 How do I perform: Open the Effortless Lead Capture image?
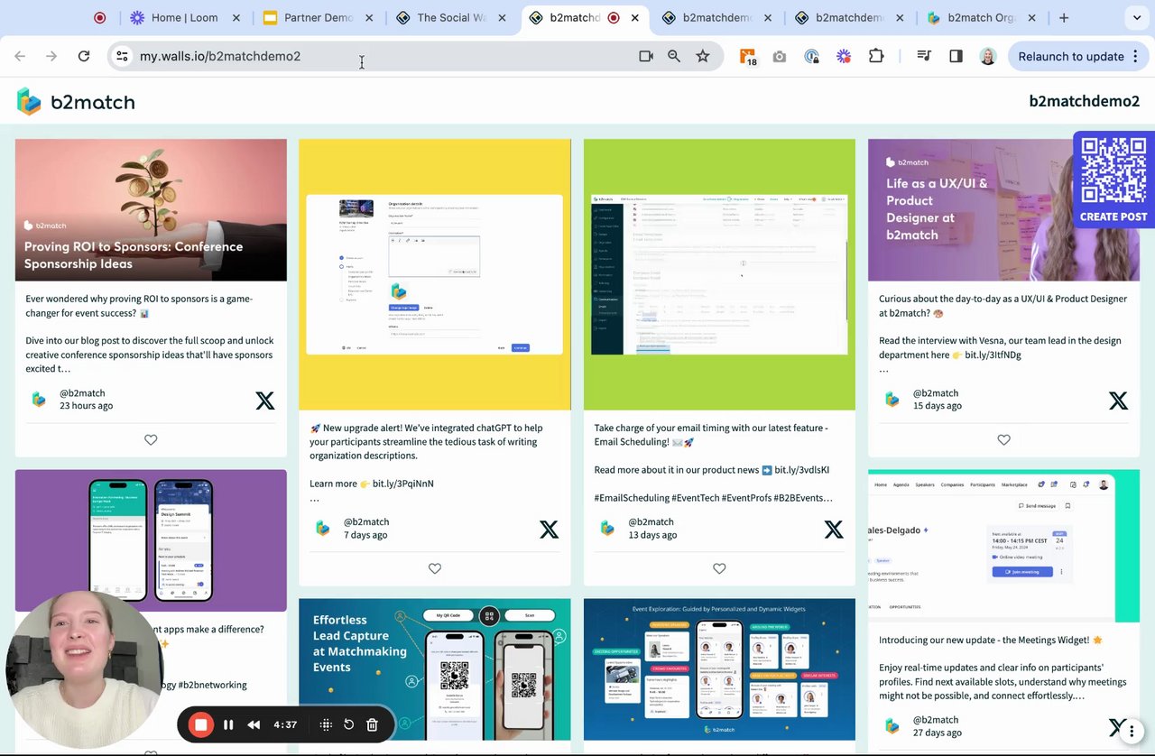(435, 668)
